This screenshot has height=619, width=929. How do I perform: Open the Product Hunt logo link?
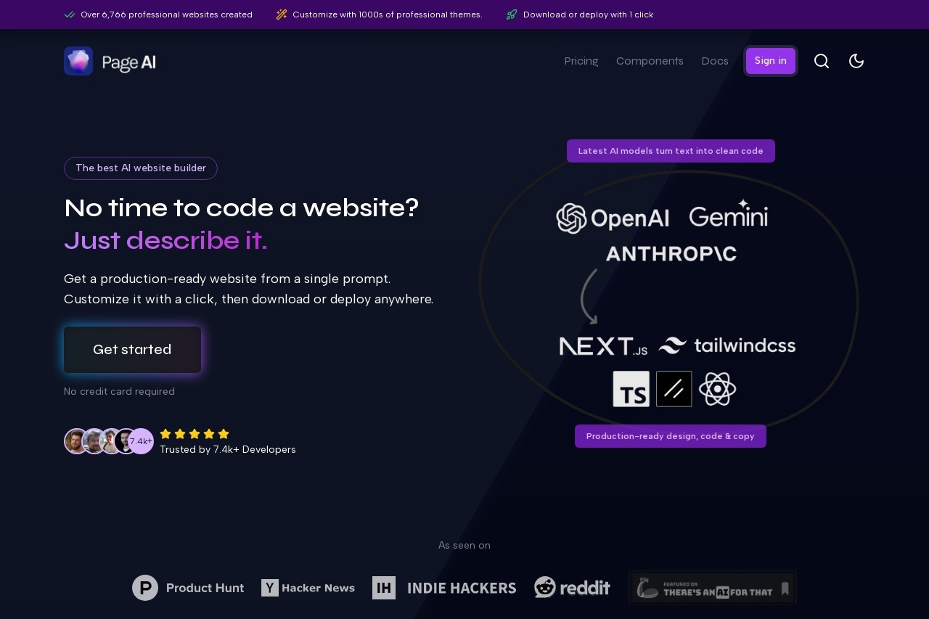(x=188, y=588)
